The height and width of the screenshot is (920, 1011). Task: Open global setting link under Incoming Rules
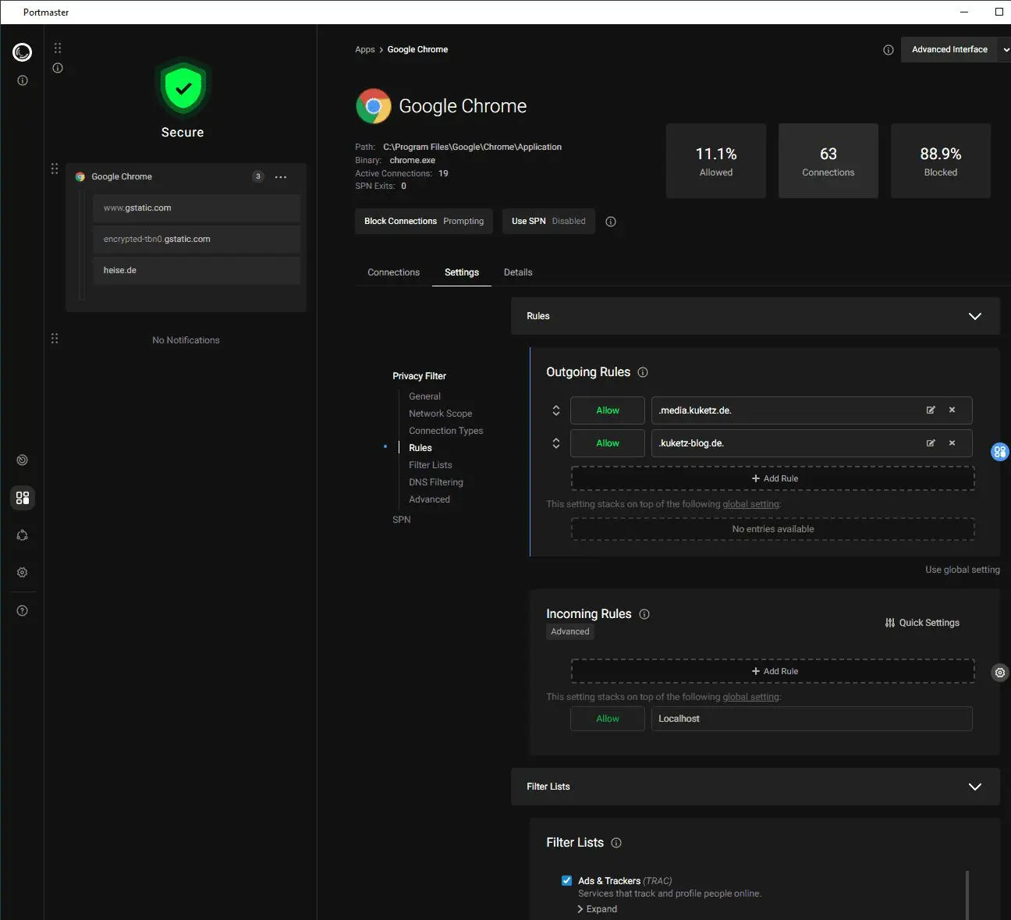coord(751,697)
